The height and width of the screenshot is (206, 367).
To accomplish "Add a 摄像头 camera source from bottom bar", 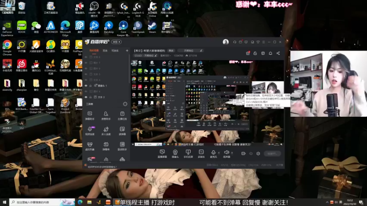I will [x=175, y=154].
